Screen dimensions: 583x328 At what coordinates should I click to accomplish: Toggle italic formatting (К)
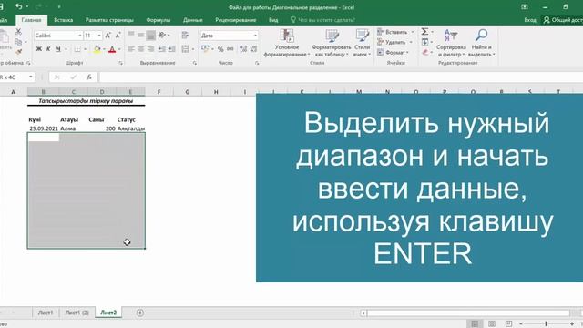tap(48, 49)
